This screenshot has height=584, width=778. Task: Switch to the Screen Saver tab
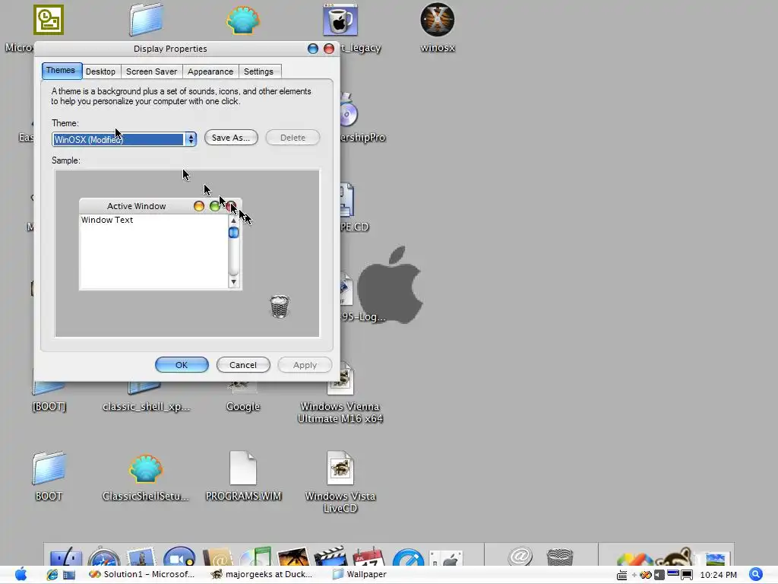click(x=151, y=71)
